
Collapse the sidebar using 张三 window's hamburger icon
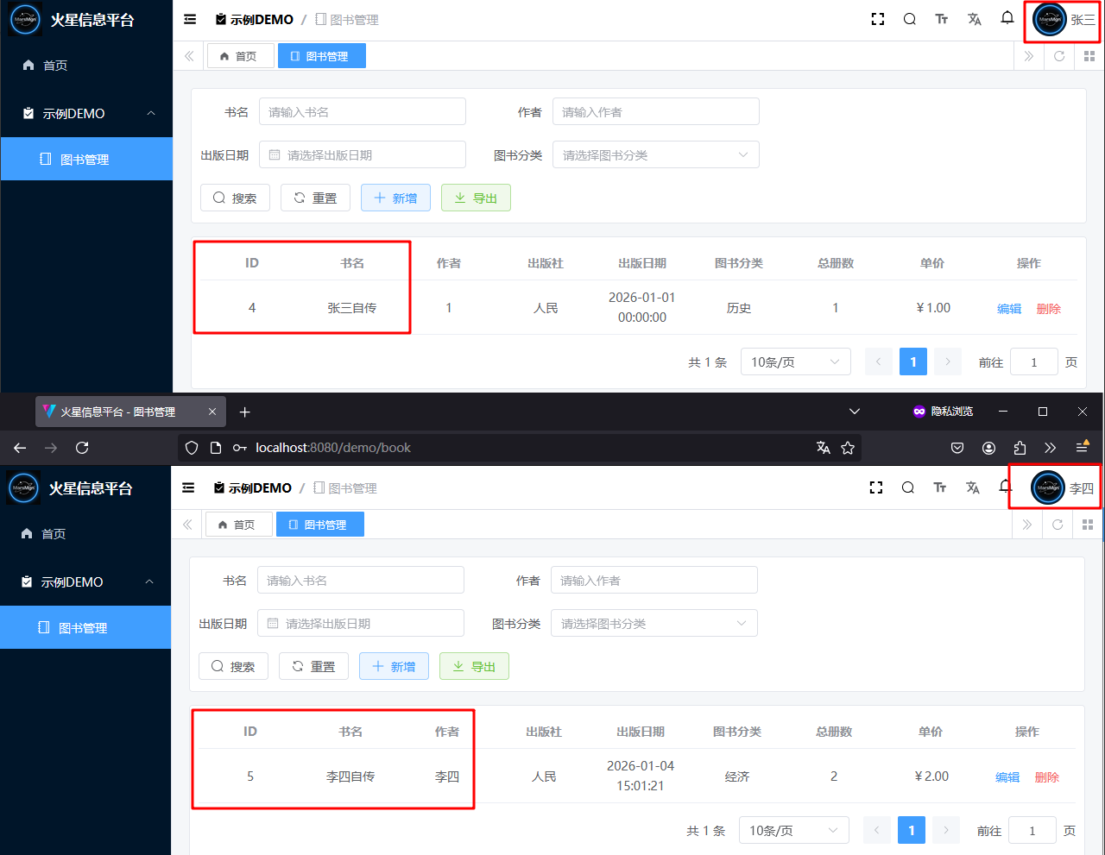click(x=190, y=19)
